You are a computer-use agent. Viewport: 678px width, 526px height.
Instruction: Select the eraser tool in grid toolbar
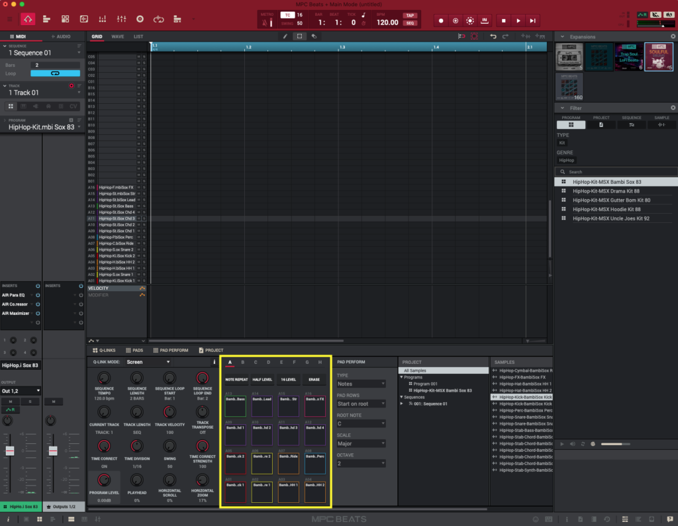point(315,36)
